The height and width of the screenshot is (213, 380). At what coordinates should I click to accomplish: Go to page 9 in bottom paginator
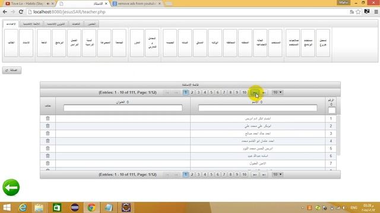[237, 175]
